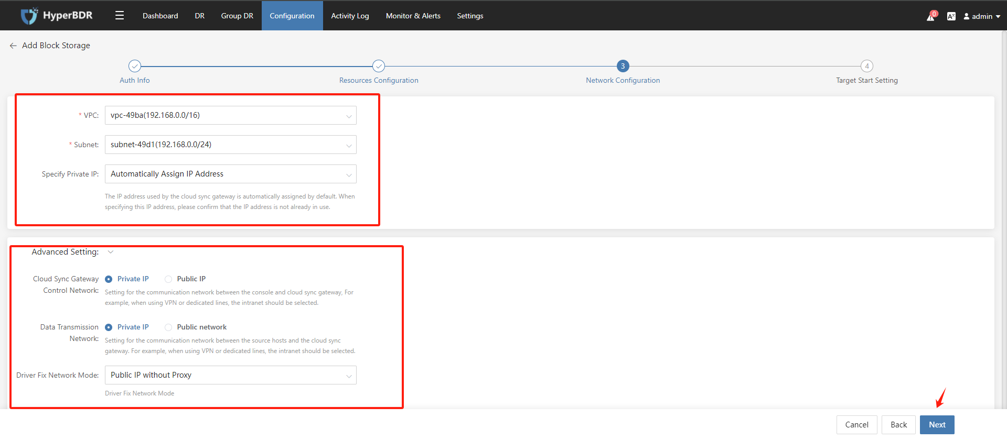Open the alerts notification bell icon
The width and height of the screenshot is (1007, 440).
click(x=931, y=16)
